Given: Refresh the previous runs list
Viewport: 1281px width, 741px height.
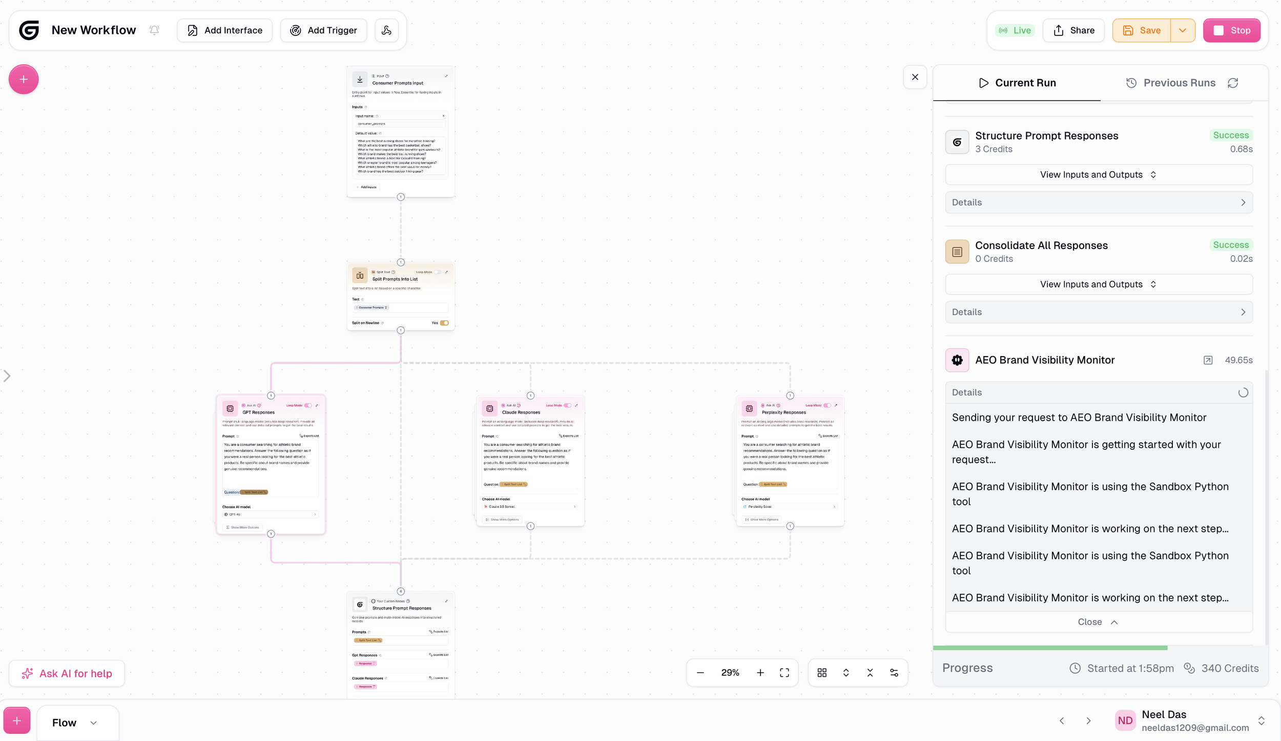Looking at the screenshot, I should (x=1233, y=83).
